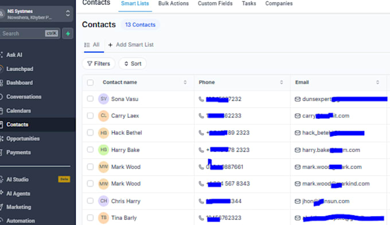The image size is (390, 225).
Task: Click the phone icon in Carry Laex's row
Action: (201, 116)
